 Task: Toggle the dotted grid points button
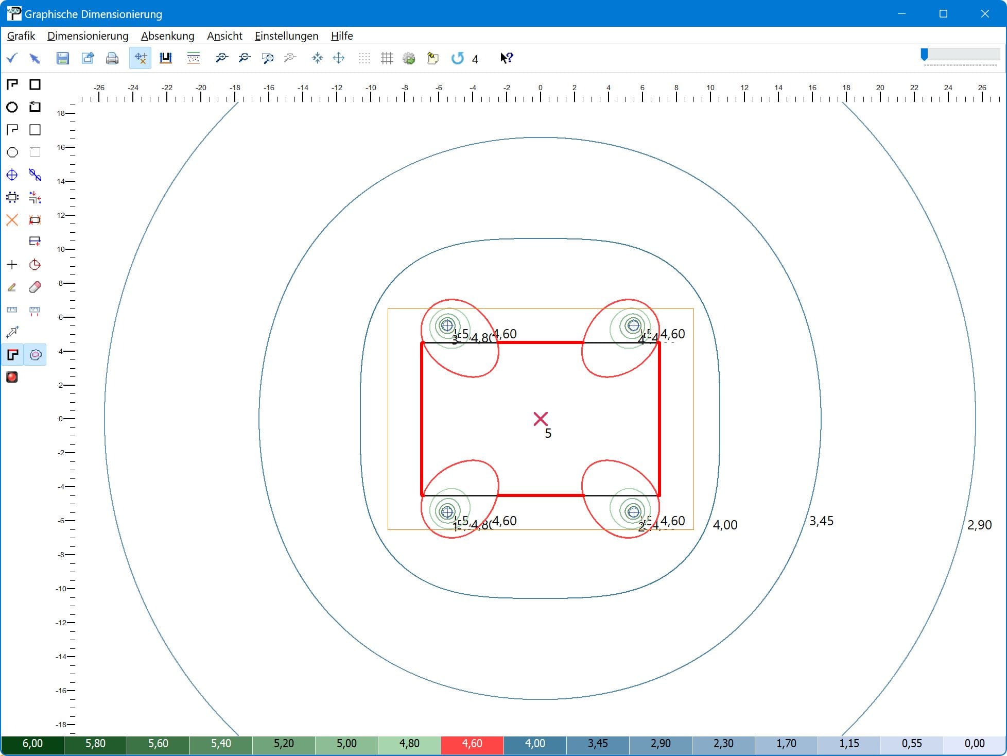364,58
